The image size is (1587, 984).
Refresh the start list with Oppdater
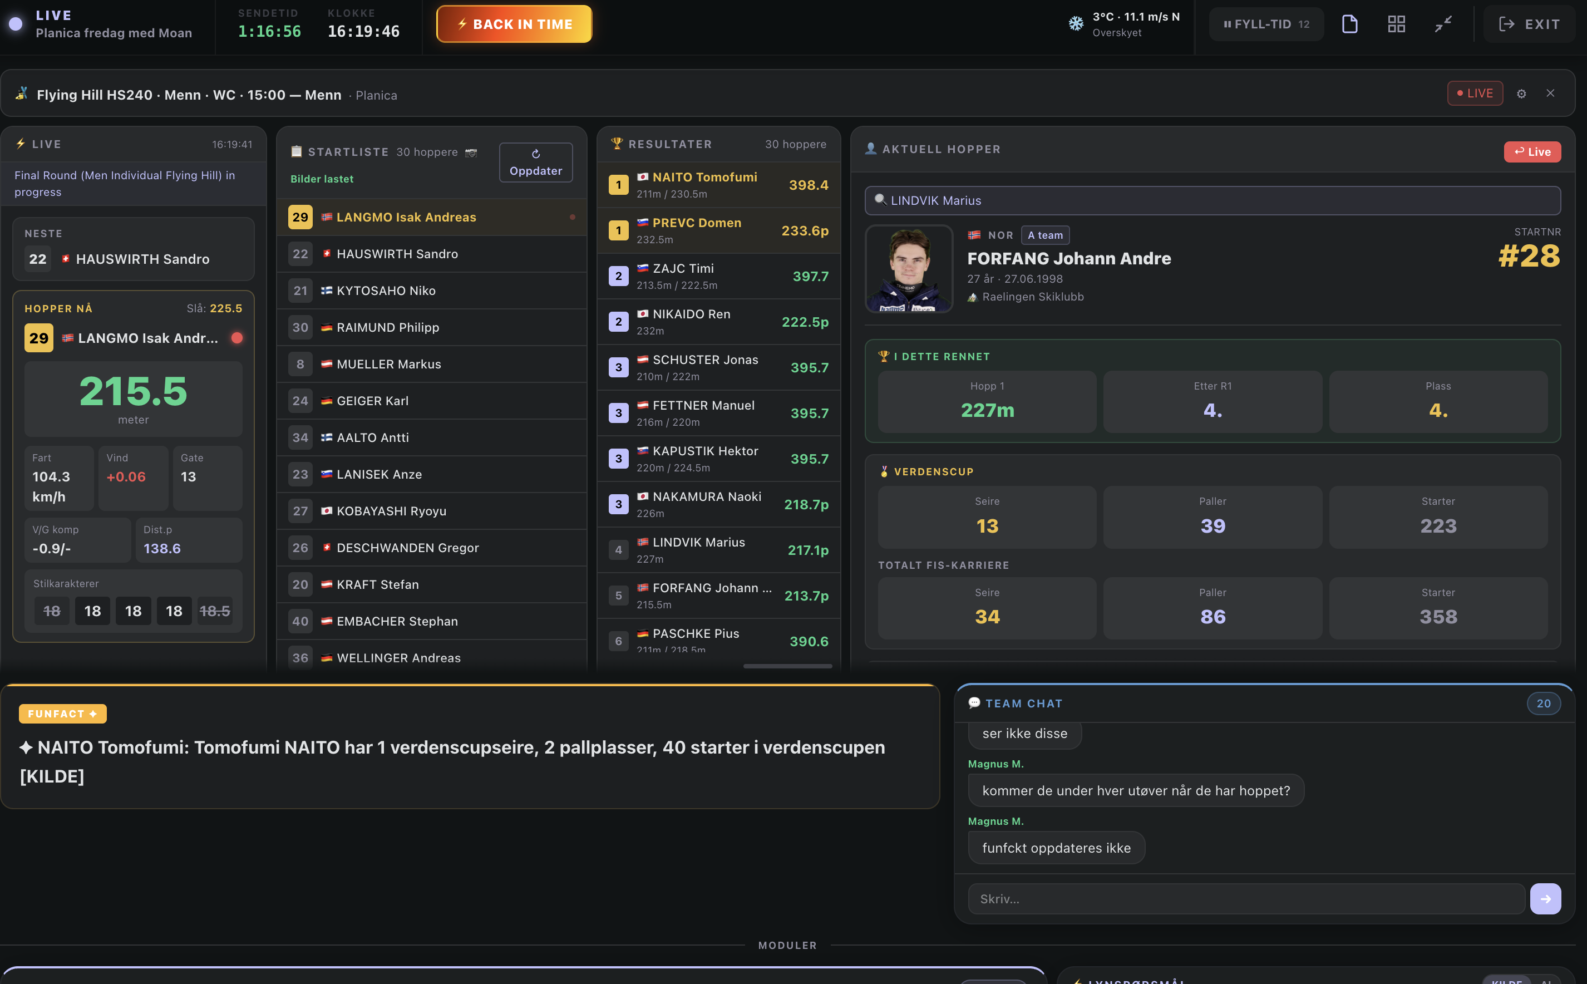[535, 162]
